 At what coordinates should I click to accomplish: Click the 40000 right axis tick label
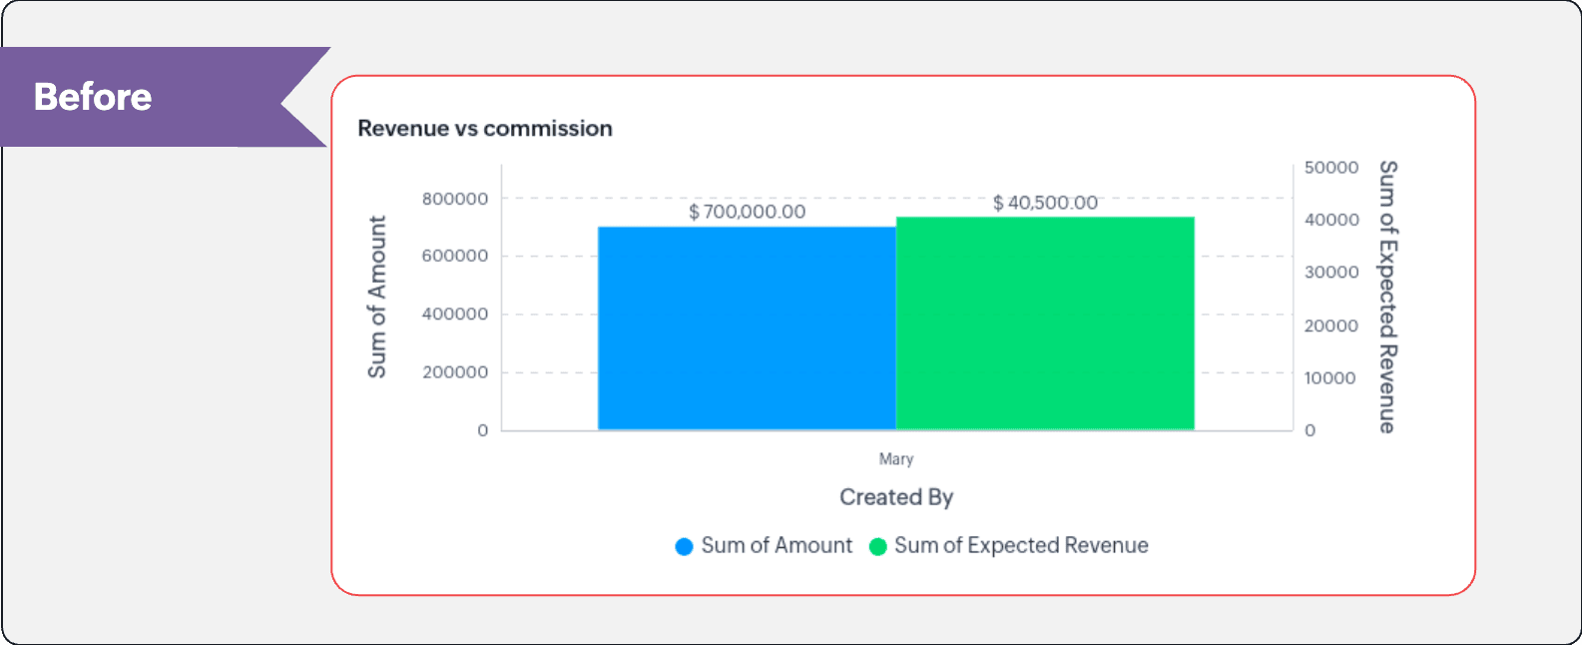coord(1331,220)
